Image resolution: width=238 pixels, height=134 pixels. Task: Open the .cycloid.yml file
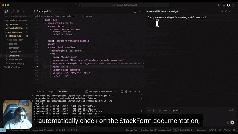click(x=15, y=52)
